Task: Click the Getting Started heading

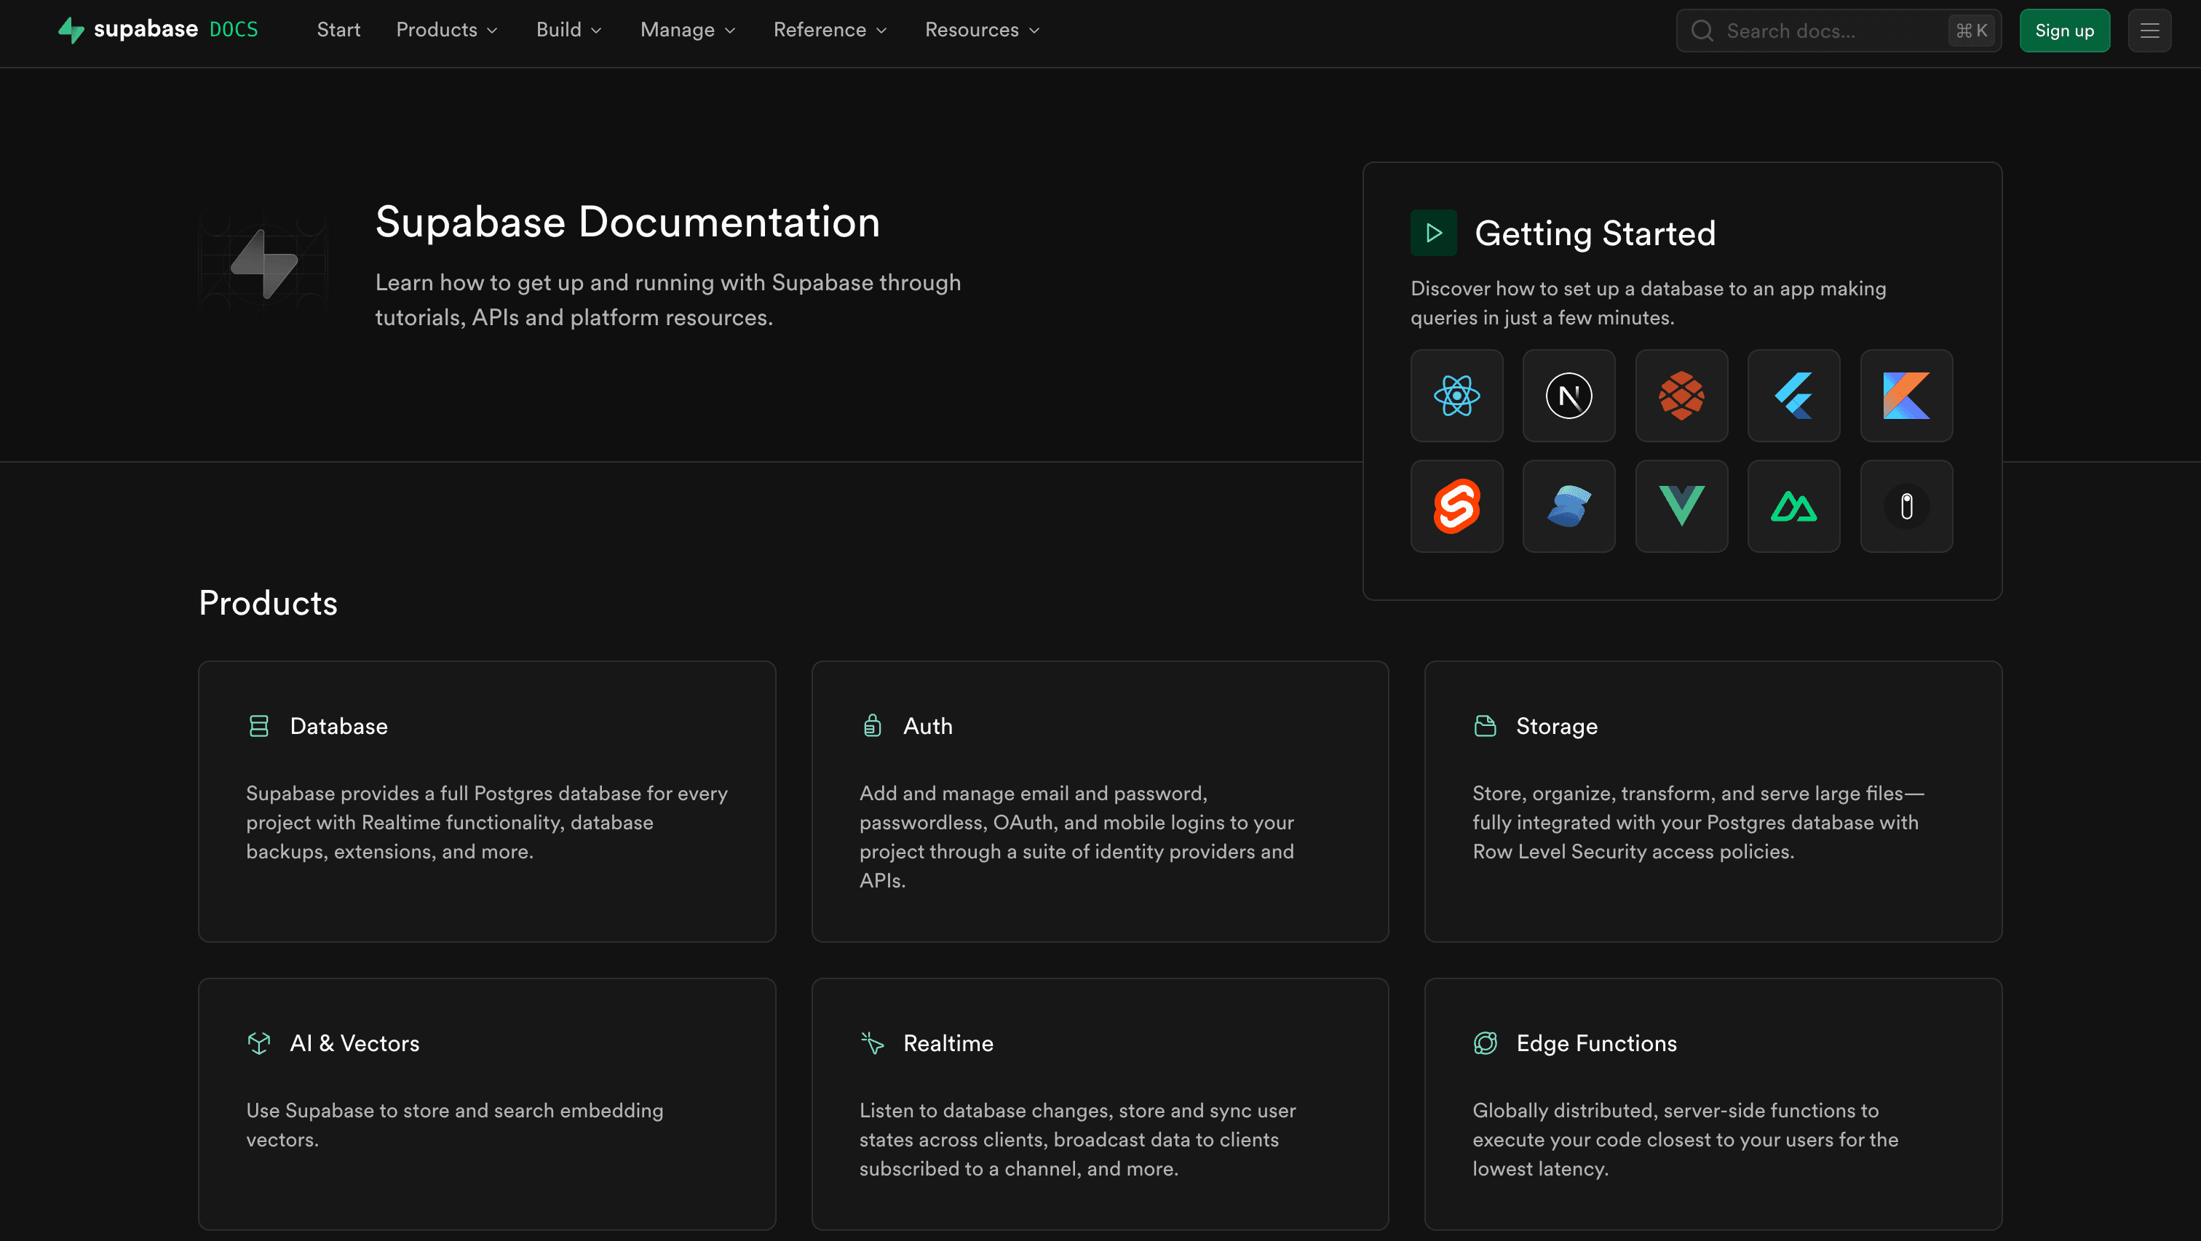Action: click(1595, 234)
